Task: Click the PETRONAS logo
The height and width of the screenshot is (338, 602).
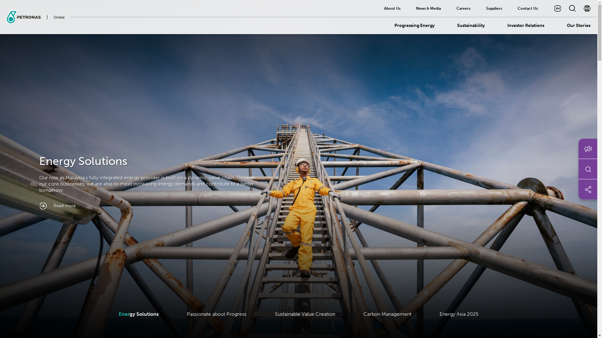Action: 24,17
